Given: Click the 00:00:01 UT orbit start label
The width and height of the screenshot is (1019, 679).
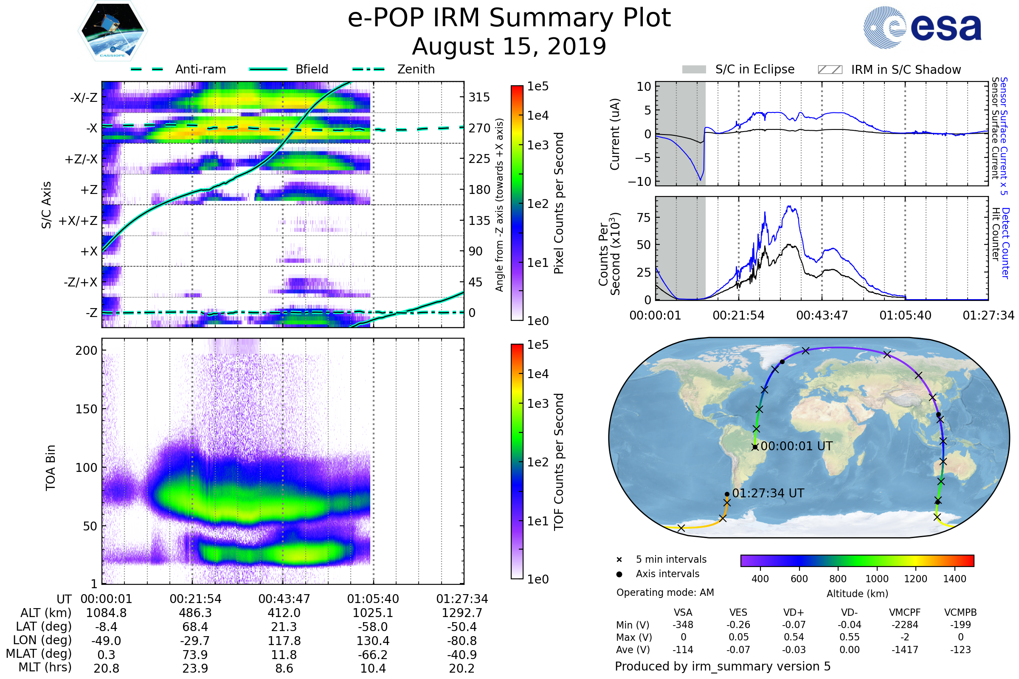Looking at the screenshot, I should [x=797, y=446].
